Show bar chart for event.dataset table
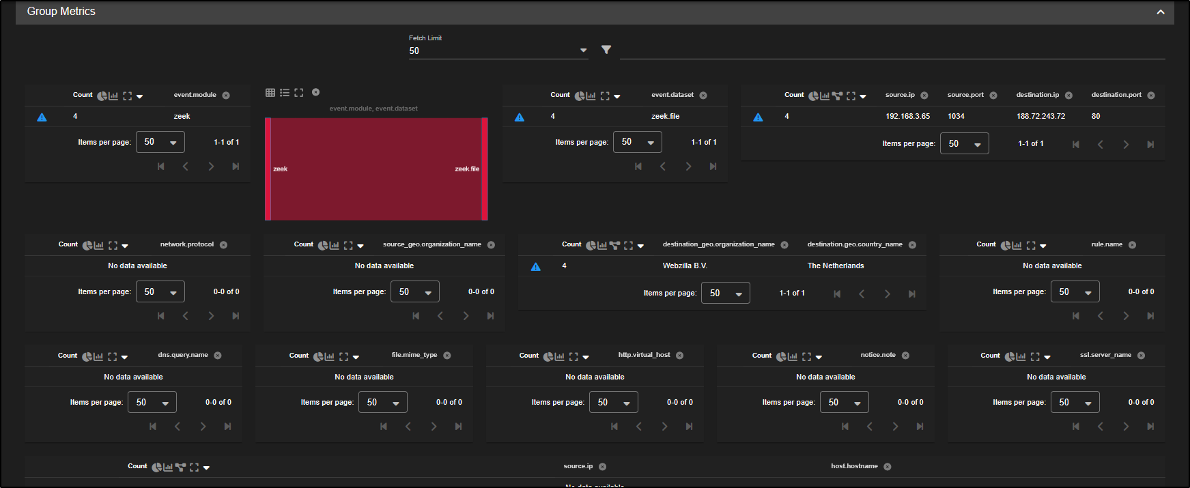 click(591, 96)
